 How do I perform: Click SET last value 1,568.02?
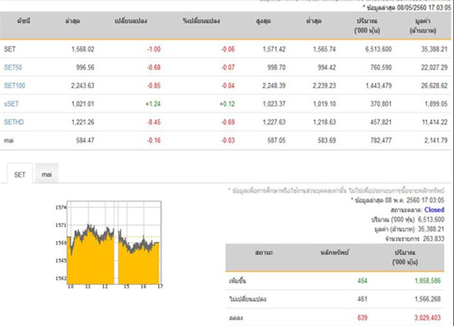click(x=83, y=49)
